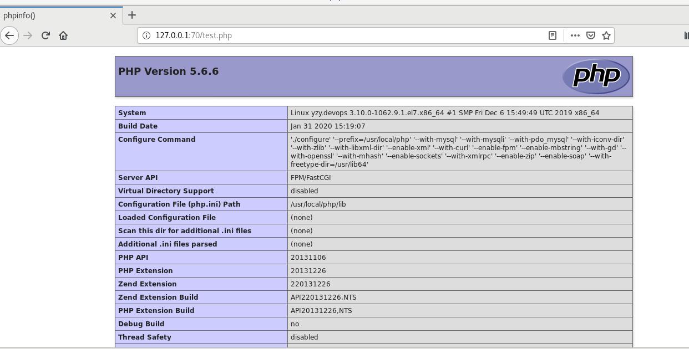The image size is (689, 349).
Task: Close the phpinfo() tab
Action: click(x=113, y=16)
